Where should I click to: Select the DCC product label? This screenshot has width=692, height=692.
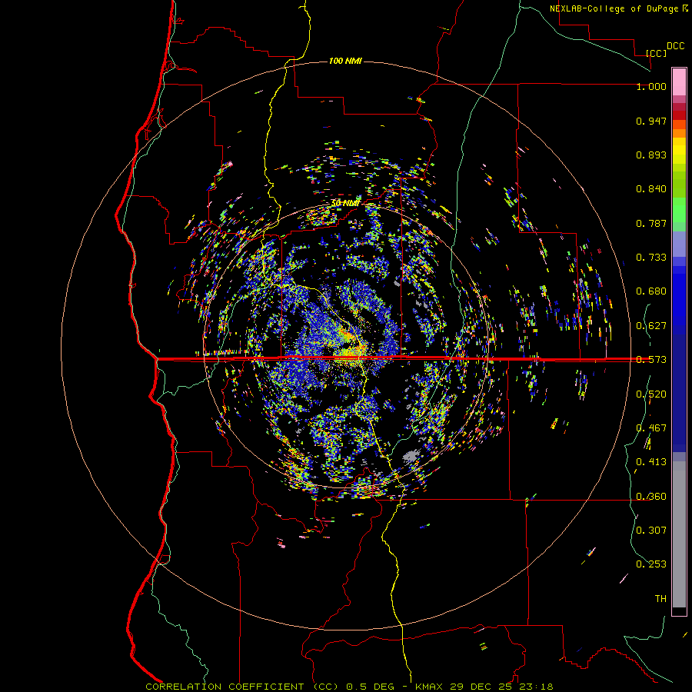675,46
